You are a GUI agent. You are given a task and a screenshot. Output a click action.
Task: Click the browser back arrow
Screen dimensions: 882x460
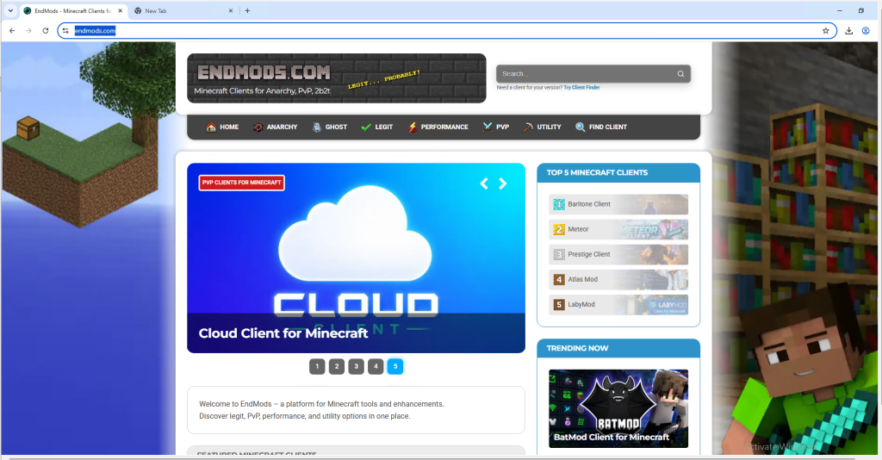[12, 31]
